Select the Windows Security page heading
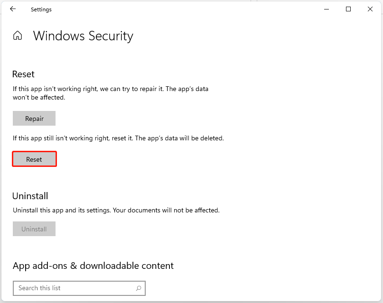 83,36
